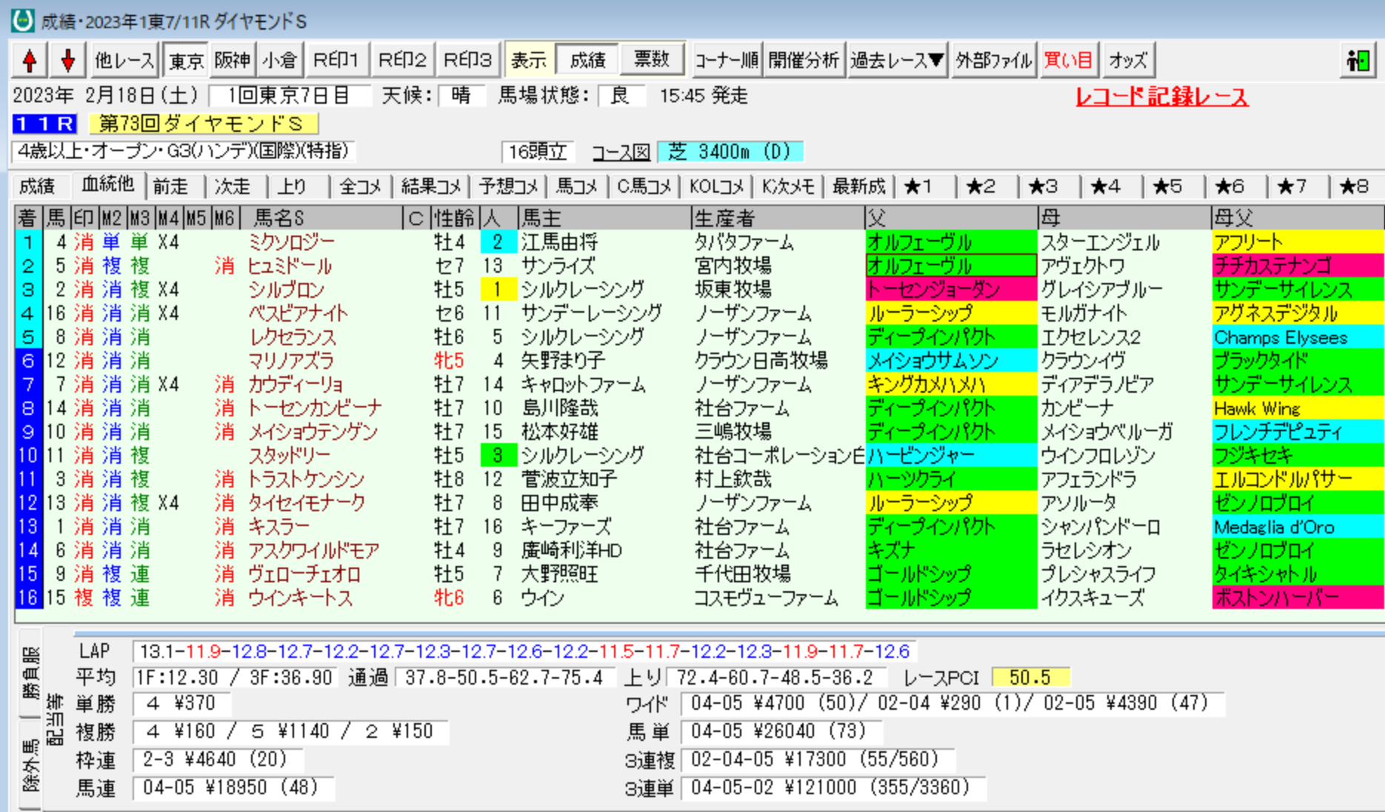The height and width of the screenshot is (812, 1385).
Task: Select the horse ウインキートス
Action: click(300, 598)
